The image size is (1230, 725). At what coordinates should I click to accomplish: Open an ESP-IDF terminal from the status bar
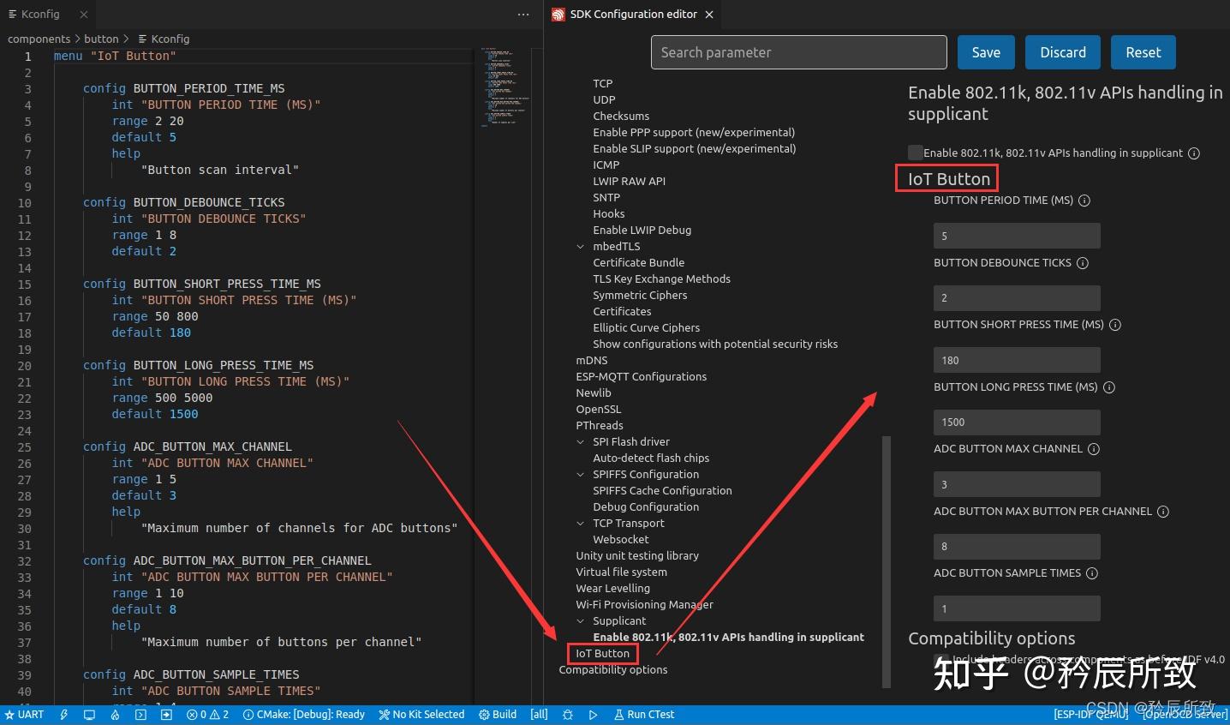tap(140, 714)
